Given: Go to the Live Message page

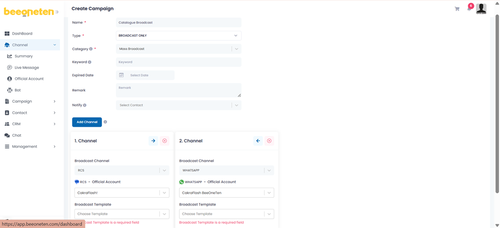Looking at the screenshot, I should coord(27,67).
